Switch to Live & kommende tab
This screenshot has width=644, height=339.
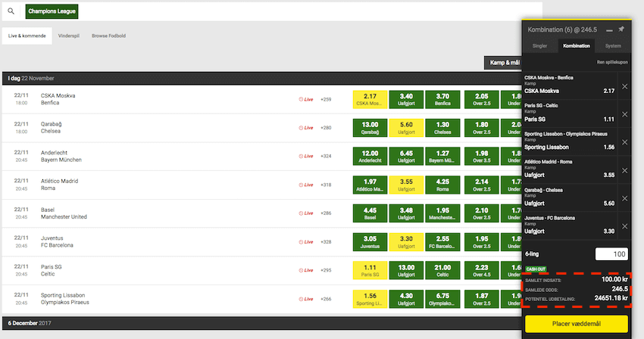tap(27, 36)
